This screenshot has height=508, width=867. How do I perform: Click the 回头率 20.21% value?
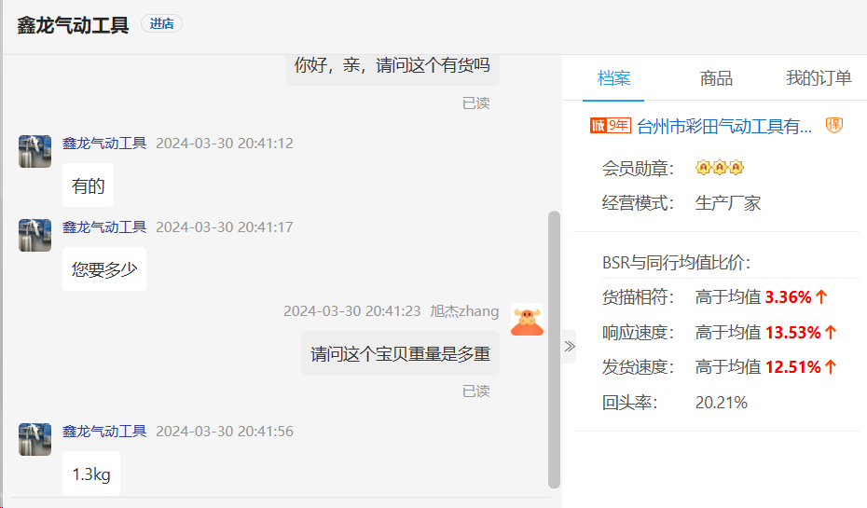(x=721, y=403)
